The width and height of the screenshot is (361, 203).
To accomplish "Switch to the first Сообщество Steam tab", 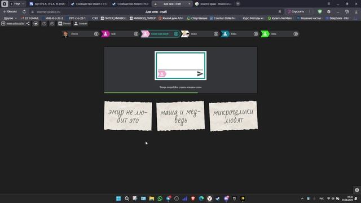I will 89,4.
